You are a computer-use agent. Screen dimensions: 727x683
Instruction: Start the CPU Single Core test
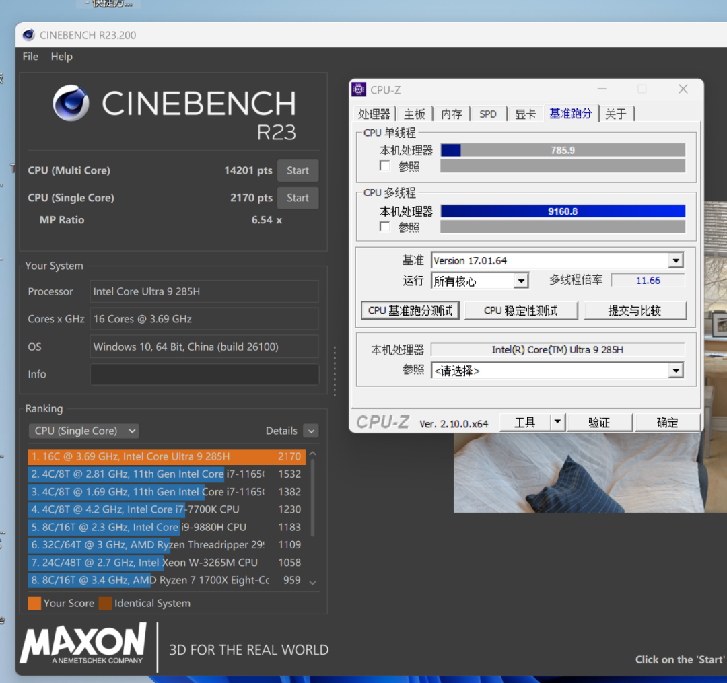pyautogui.click(x=298, y=198)
